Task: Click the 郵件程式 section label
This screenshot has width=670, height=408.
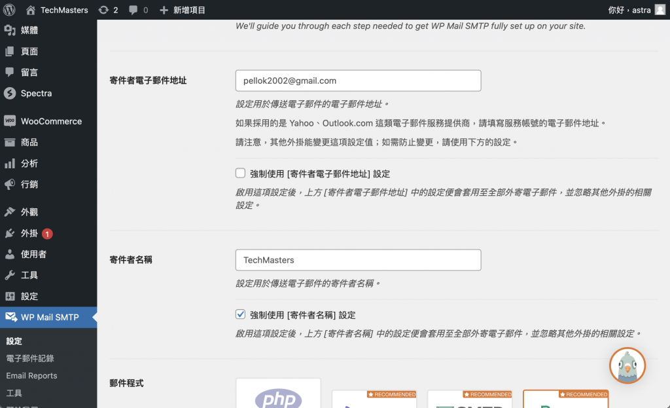Action: click(x=126, y=383)
